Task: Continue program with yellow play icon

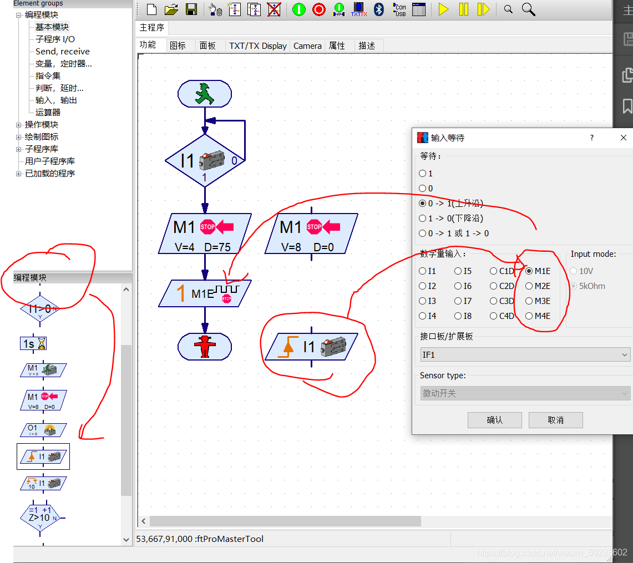Action: (x=443, y=9)
